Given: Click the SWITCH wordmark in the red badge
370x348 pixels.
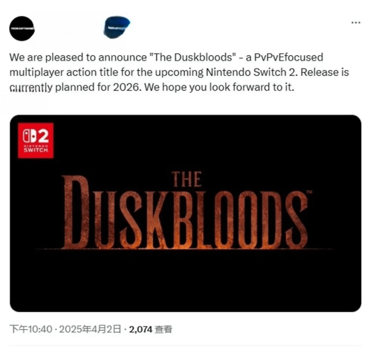Looking at the screenshot, I should (35, 150).
